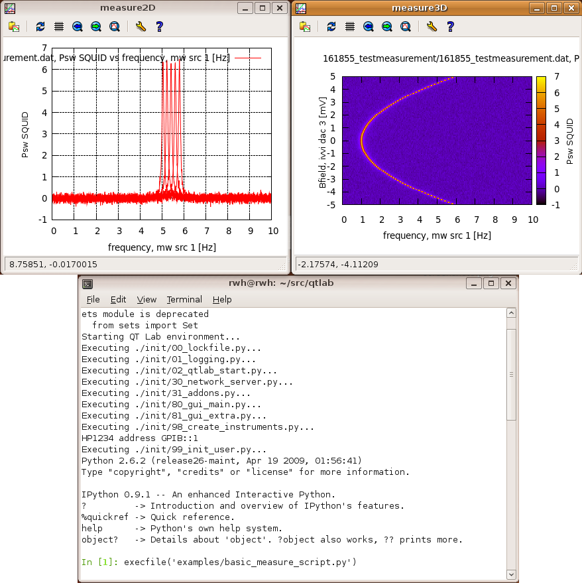Open the View menu in terminal
The image size is (582, 583).
pyautogui.click(x=146, y=300)
